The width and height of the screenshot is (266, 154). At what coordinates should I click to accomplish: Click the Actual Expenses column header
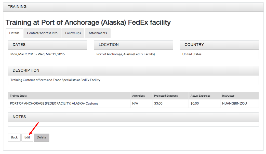tap(200, 96)
